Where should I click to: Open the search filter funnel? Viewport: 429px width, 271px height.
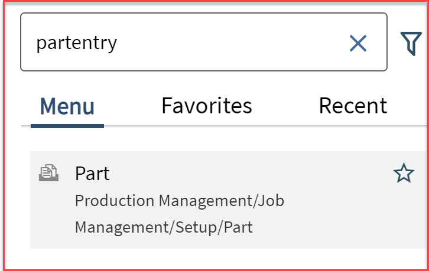pyautogui.click(x=411, y=43)
